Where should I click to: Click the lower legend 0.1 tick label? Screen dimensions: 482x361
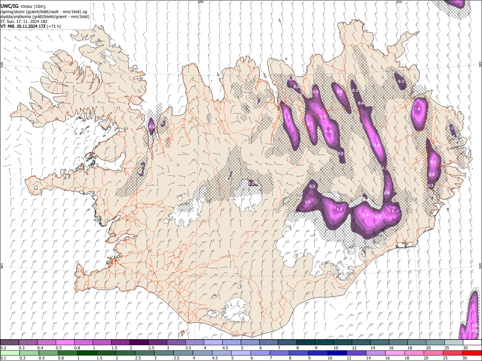(x=3, y=358)
